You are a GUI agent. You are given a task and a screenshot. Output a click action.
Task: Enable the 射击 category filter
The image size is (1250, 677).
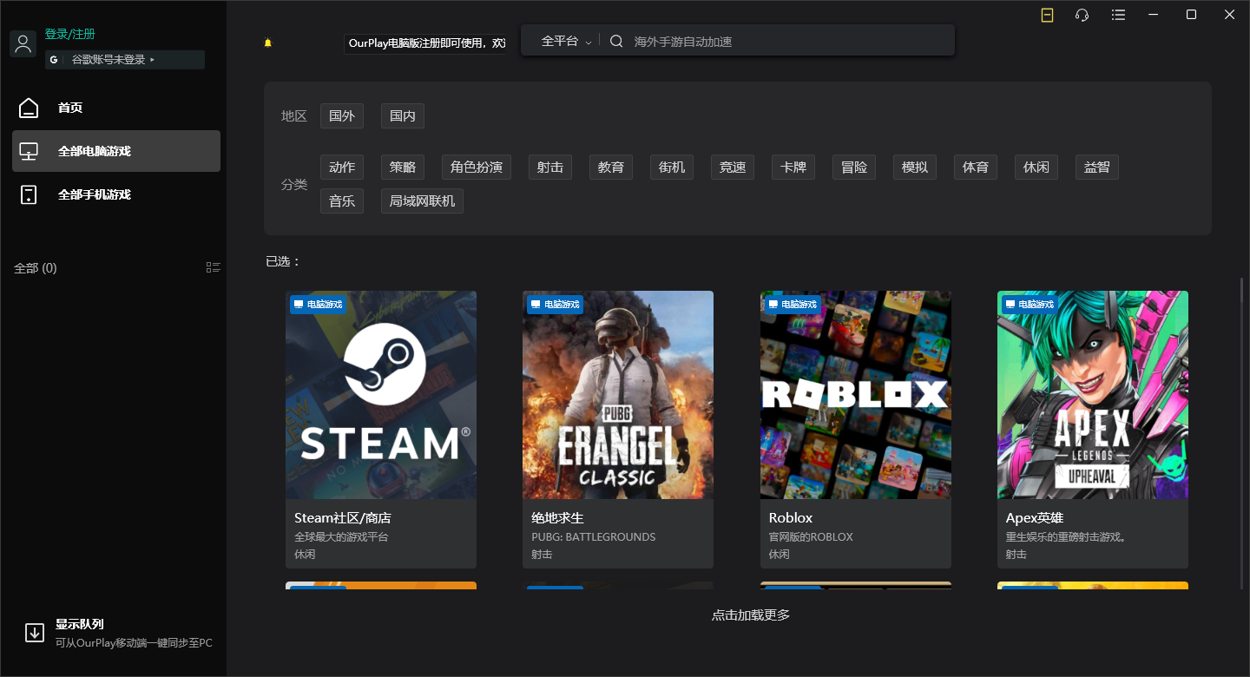coord(549,167)
